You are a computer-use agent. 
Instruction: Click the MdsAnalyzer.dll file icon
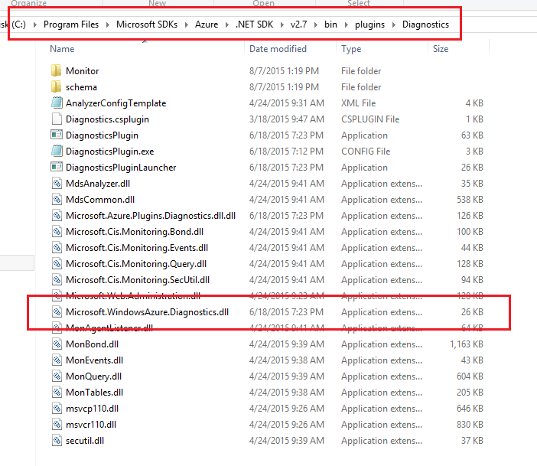pos(57,184)
